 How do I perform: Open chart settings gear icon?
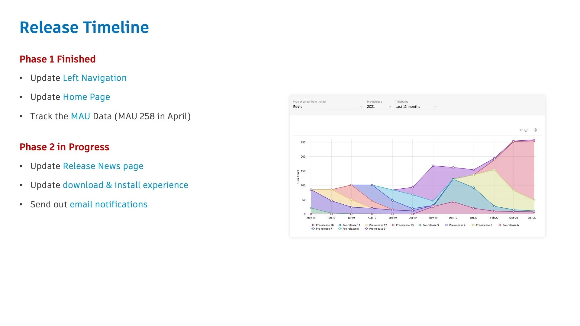(x=535, y=130)
